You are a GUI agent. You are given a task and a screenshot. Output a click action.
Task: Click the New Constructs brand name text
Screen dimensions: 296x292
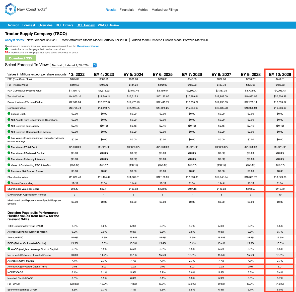tap(32, 9)
